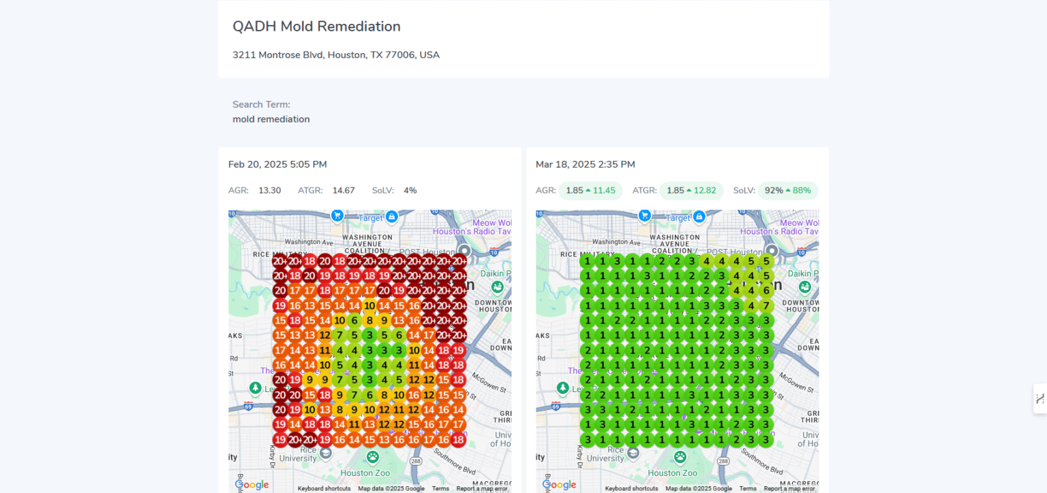Click Report a map error on Feb 20 map

click(482, 488)
